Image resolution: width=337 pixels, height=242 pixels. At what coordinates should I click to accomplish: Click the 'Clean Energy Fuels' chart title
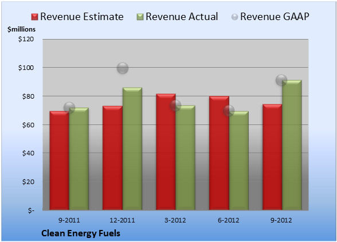click(x=81, y=233)
